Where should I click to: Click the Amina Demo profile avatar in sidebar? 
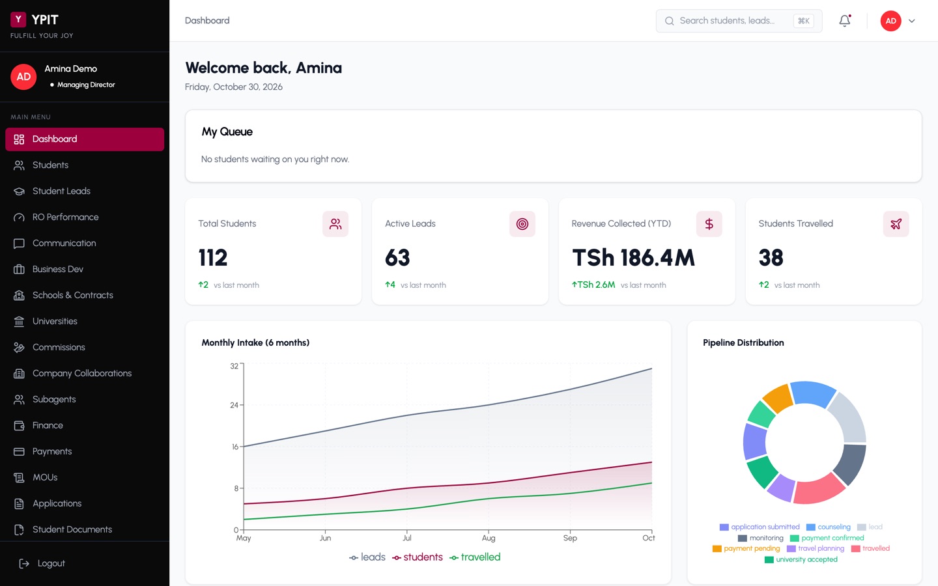point(23,77)
